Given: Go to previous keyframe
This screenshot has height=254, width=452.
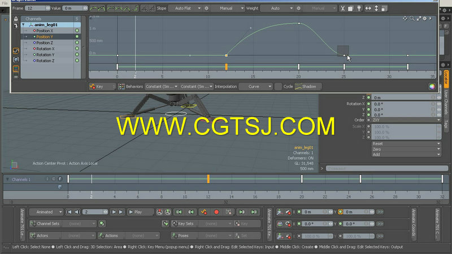Looking at the screenshot, I should point(191,212).
